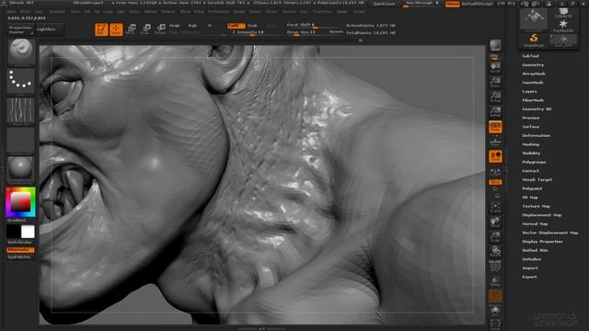Expand the Masking subpalette
The height and width of the screenshot is (331, 589).
click(530, 144)
